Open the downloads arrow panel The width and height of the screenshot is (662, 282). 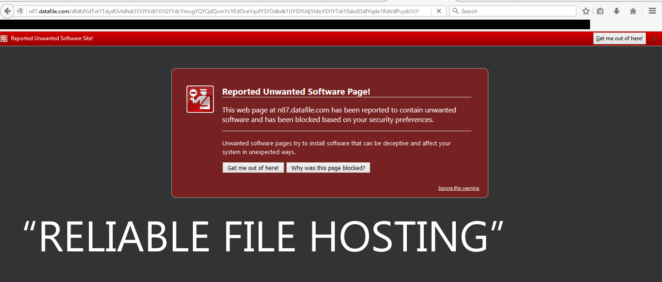point(617,11)
